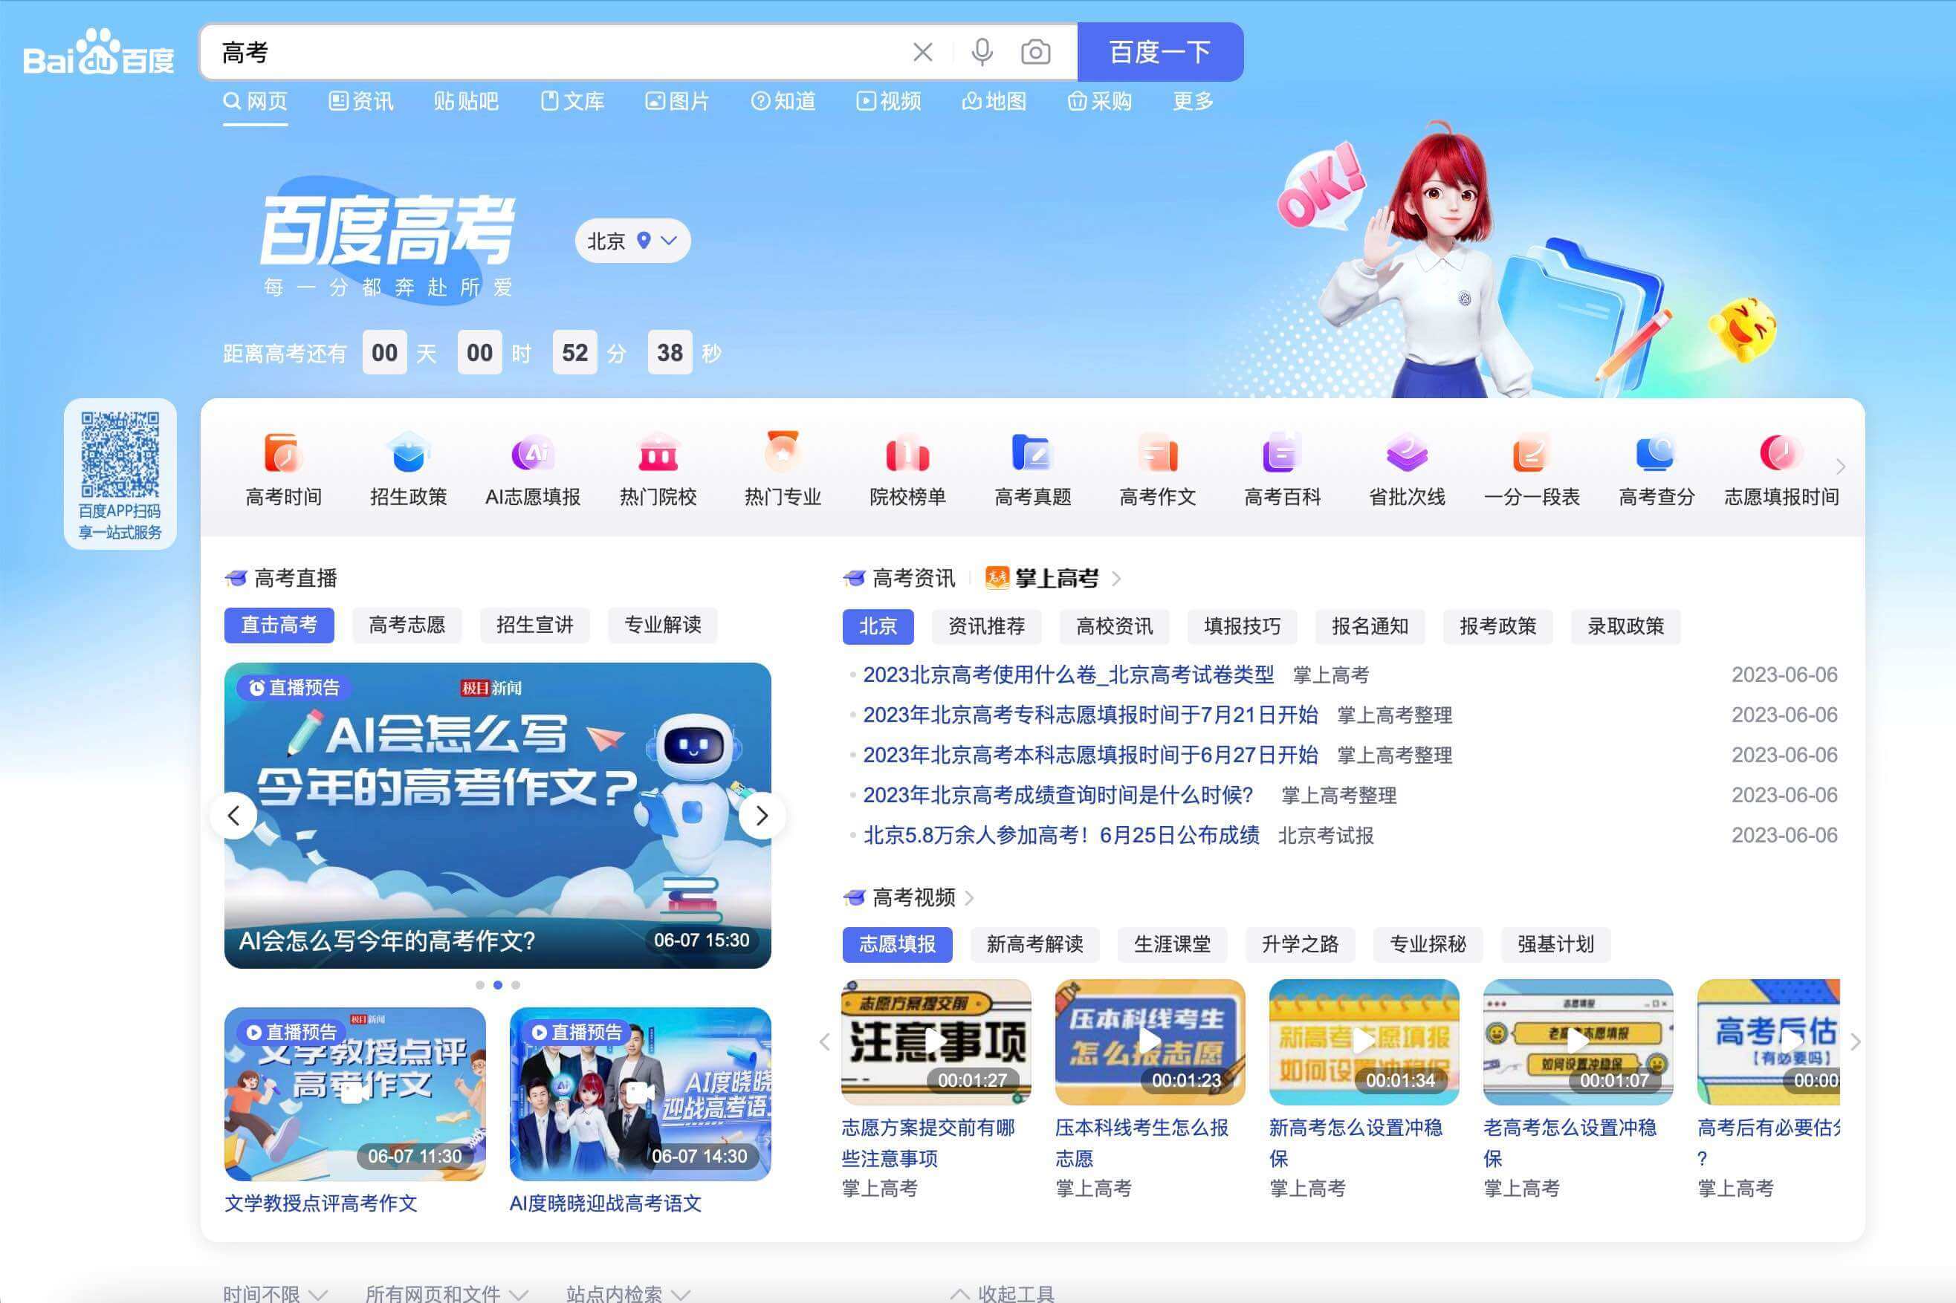The width and height of the screenshot is (1956, 1303).
Task: Select the 高考志愿 live filter
Action: [407, 625]
